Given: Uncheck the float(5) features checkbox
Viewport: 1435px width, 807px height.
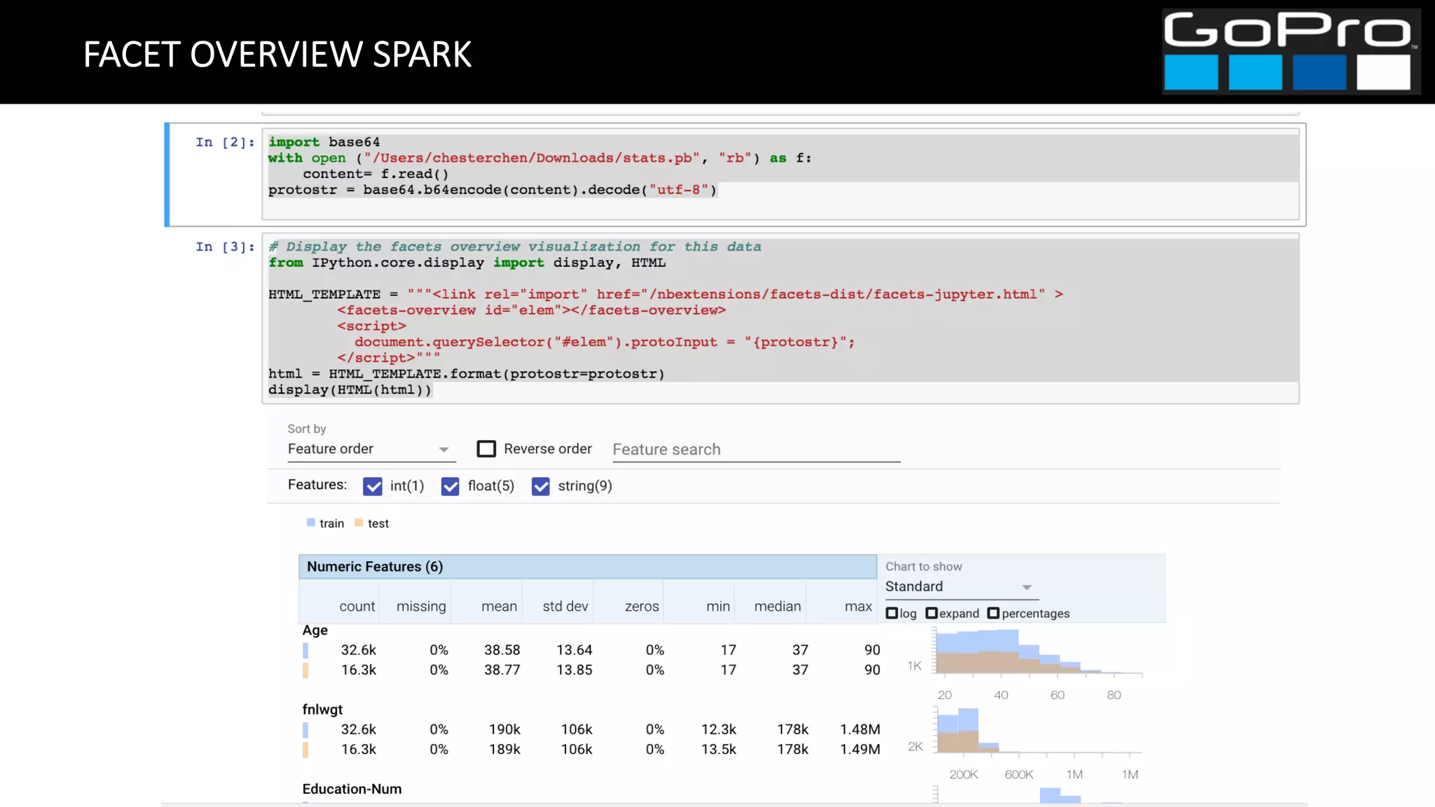Looking at the screenshot, I should click(x=450, y=486).
